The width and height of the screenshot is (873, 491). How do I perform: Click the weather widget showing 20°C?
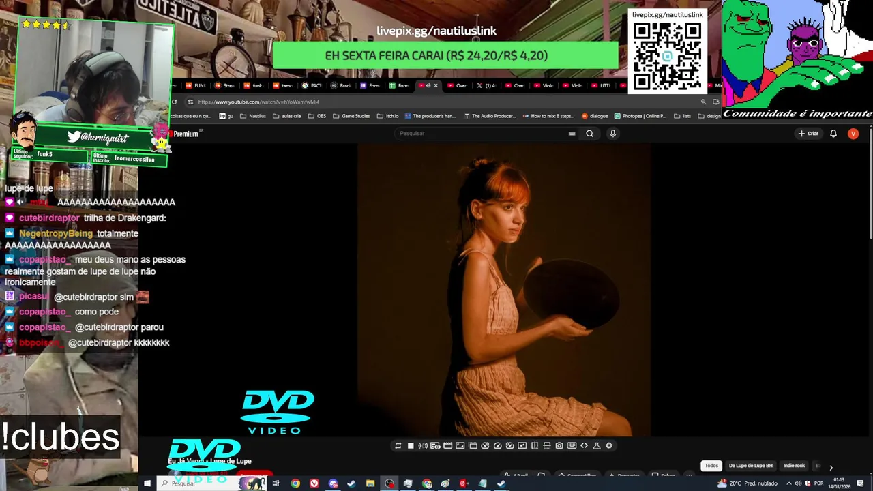748,483
